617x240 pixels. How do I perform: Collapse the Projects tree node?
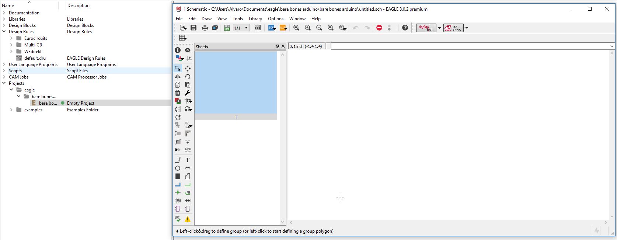(4, 83)
